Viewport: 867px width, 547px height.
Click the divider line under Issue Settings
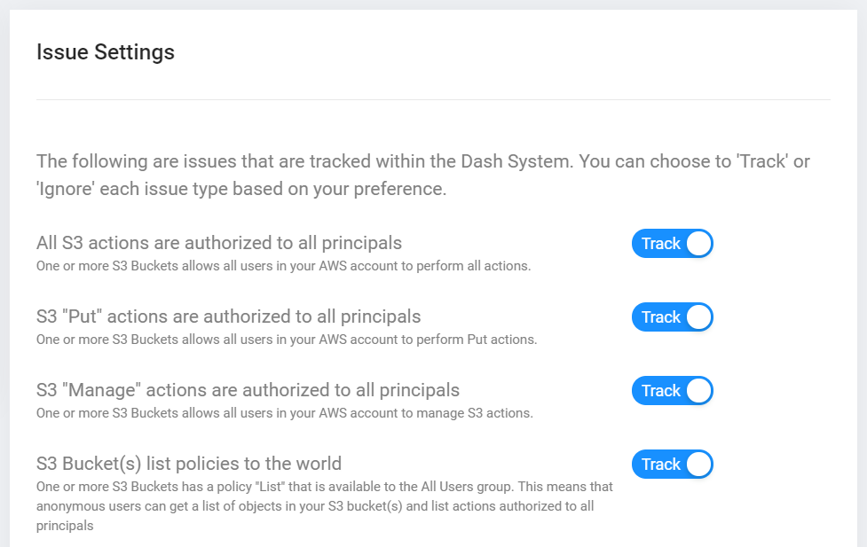[433, 99]
